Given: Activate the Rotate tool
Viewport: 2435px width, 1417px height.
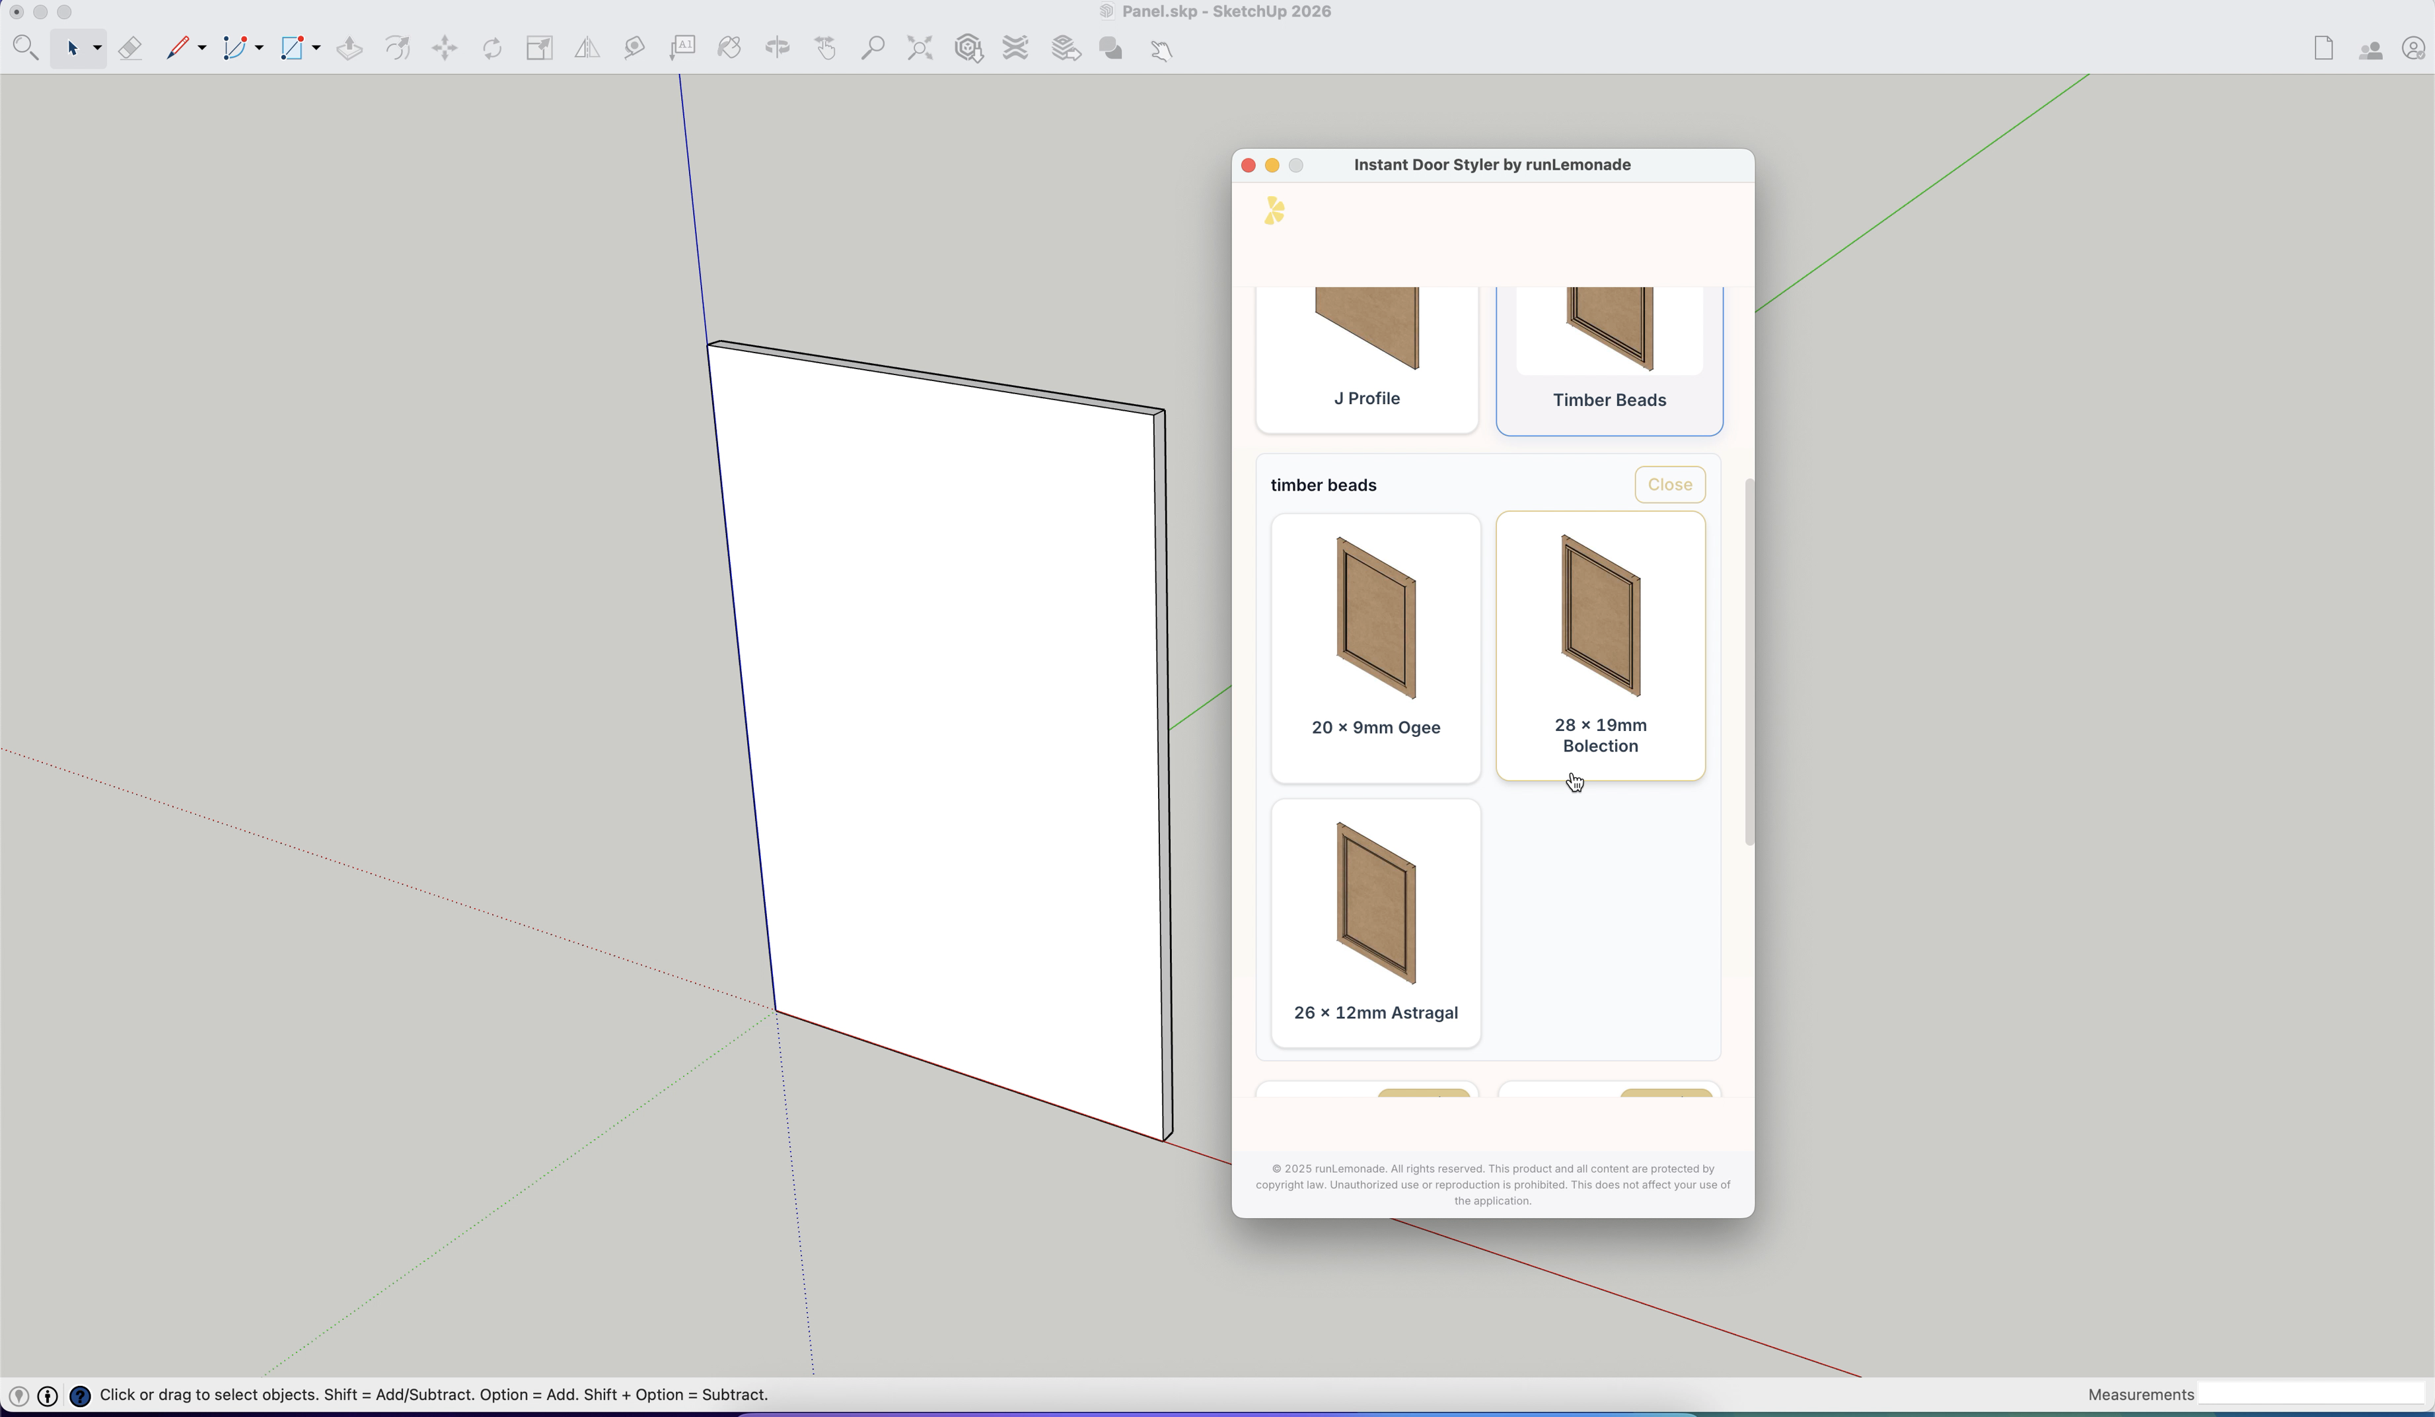Looking at the screenshot, I should [x=492, y=48].
